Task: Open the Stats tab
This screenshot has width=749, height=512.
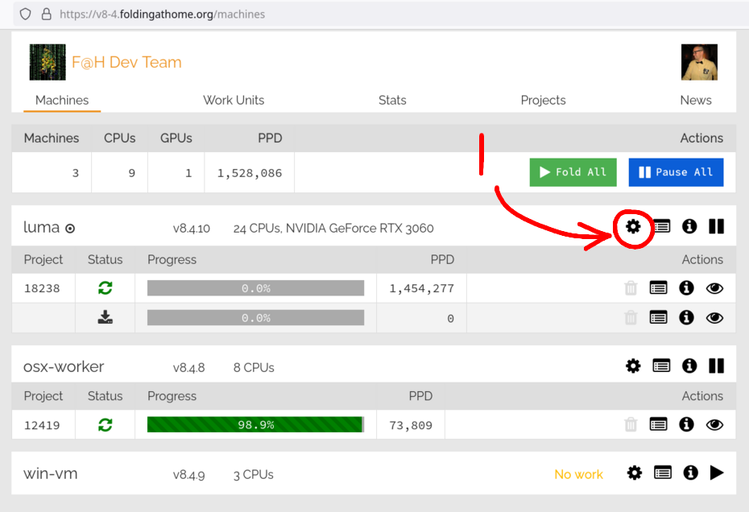Action: (392, 101)
